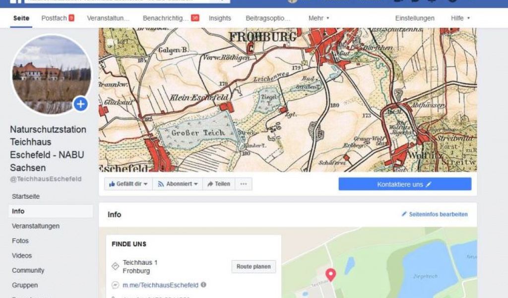The height and width of the screenshot is (298, 508).
Task: Expand the Hilfe dropdown menu
Action: [460, 18]
